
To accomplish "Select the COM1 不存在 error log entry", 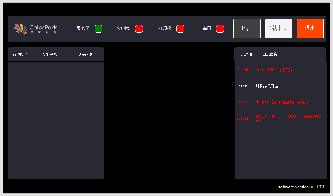I will click(274, 70).
